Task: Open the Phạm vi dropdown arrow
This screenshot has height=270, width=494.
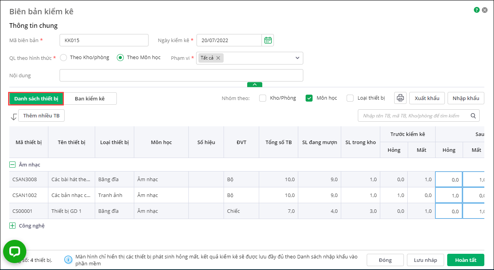Action: (297, 58)
